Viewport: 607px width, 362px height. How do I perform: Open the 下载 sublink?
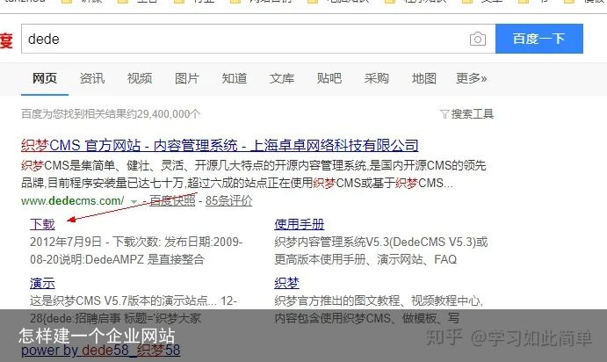pos(42,224)
